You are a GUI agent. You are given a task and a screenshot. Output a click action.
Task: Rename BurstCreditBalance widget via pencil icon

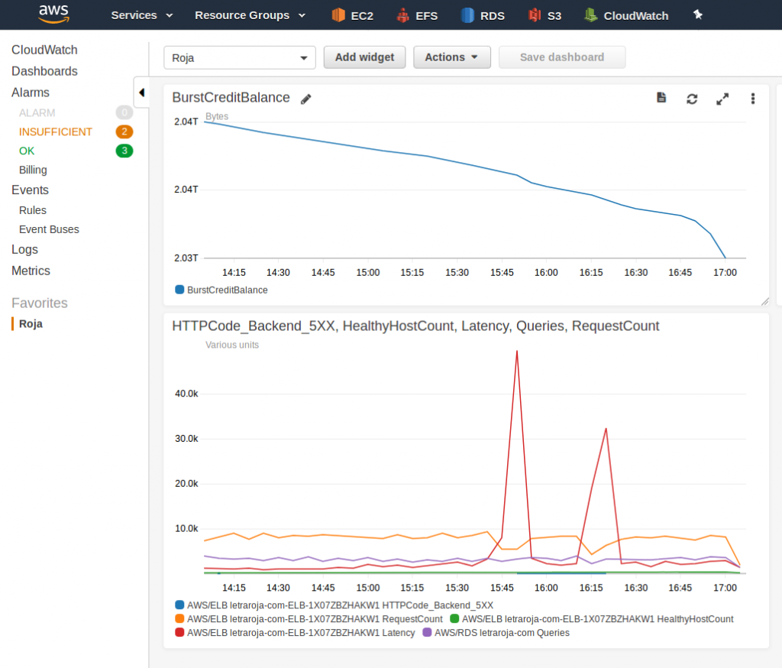305,98
